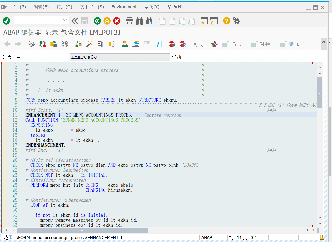Set external breakpoint stop-with-person icon
The width and height of the screenshot is (332, 242).
pos(183,44)
